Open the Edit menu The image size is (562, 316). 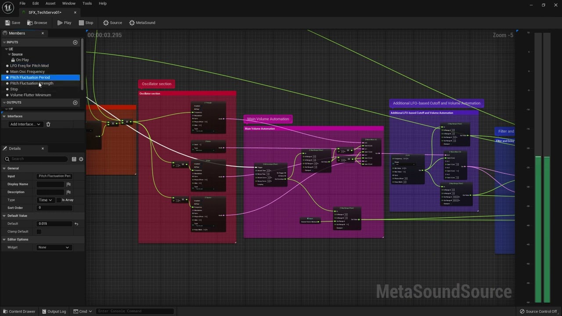coord(36,3)
